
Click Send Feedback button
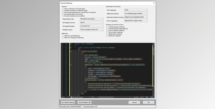click(x=84, y=102)
